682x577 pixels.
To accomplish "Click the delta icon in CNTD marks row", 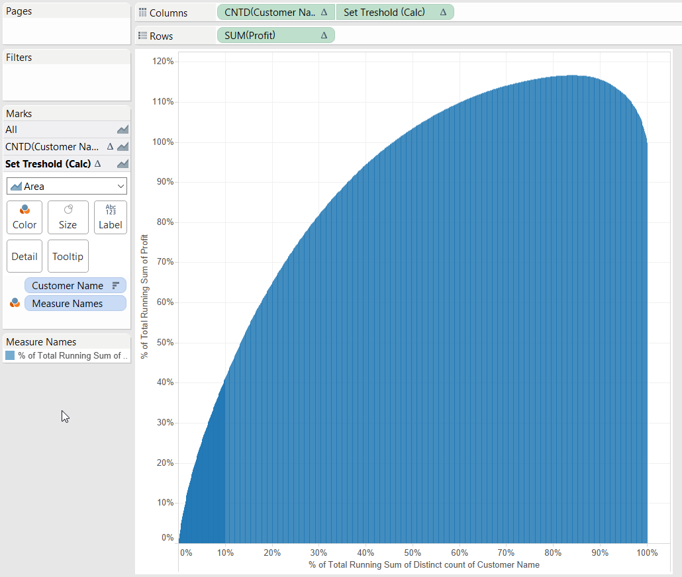I will 110,146.
